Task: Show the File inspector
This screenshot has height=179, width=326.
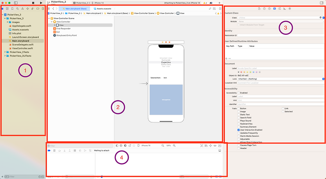Action: pyautogui.click(x=259, y=9)
